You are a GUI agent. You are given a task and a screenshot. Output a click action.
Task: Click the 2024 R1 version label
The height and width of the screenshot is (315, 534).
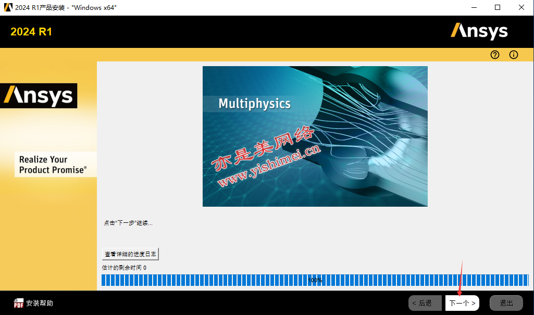pyautogui.click(x=31, y=32)
